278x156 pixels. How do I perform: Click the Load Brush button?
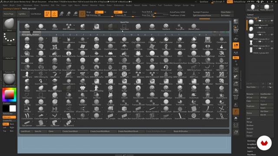pos(26,131)
